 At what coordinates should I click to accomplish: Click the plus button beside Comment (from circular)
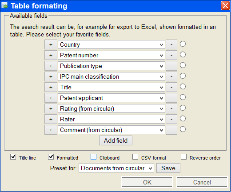(51, 130)
